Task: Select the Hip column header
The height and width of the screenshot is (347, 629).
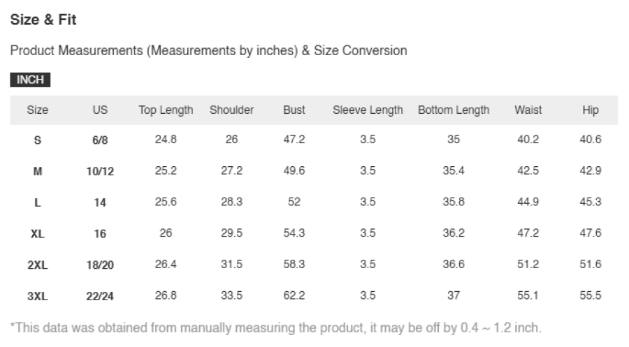Action: 591,110
